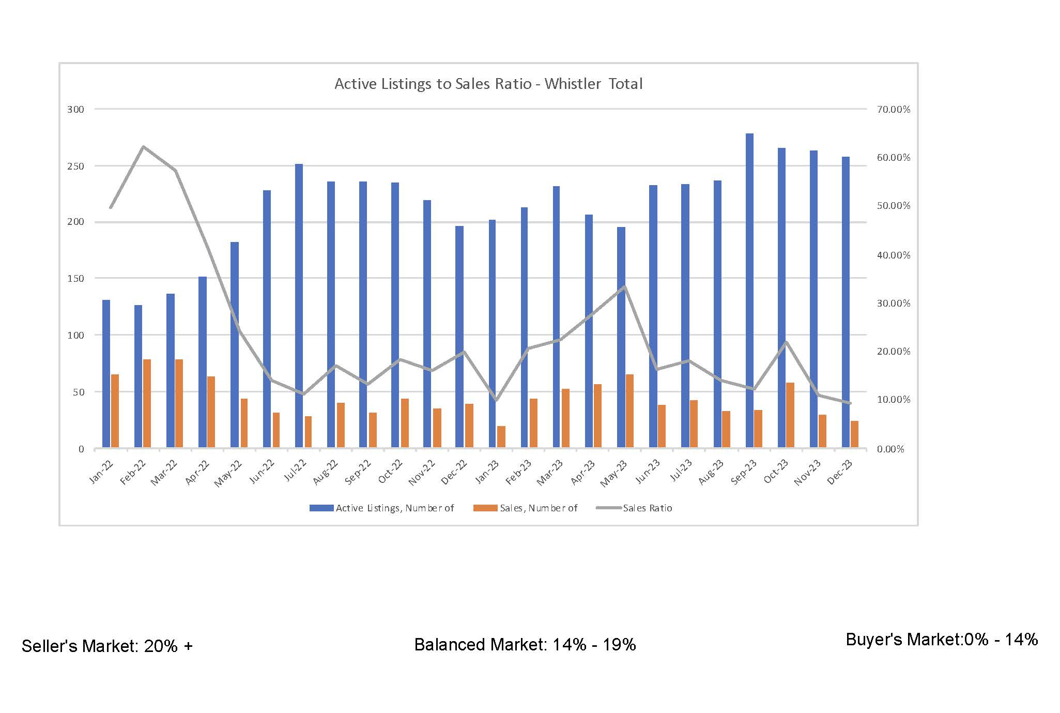The height and width of the screenshot is (713, 1060).
Task: Click the Feb-22 x-axis label
Action: pyautogui.click(x=133, y=472)
